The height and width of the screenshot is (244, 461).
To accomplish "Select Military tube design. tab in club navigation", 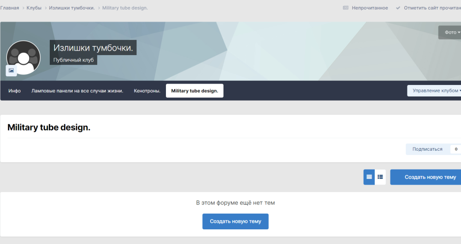I will [195, 91].
